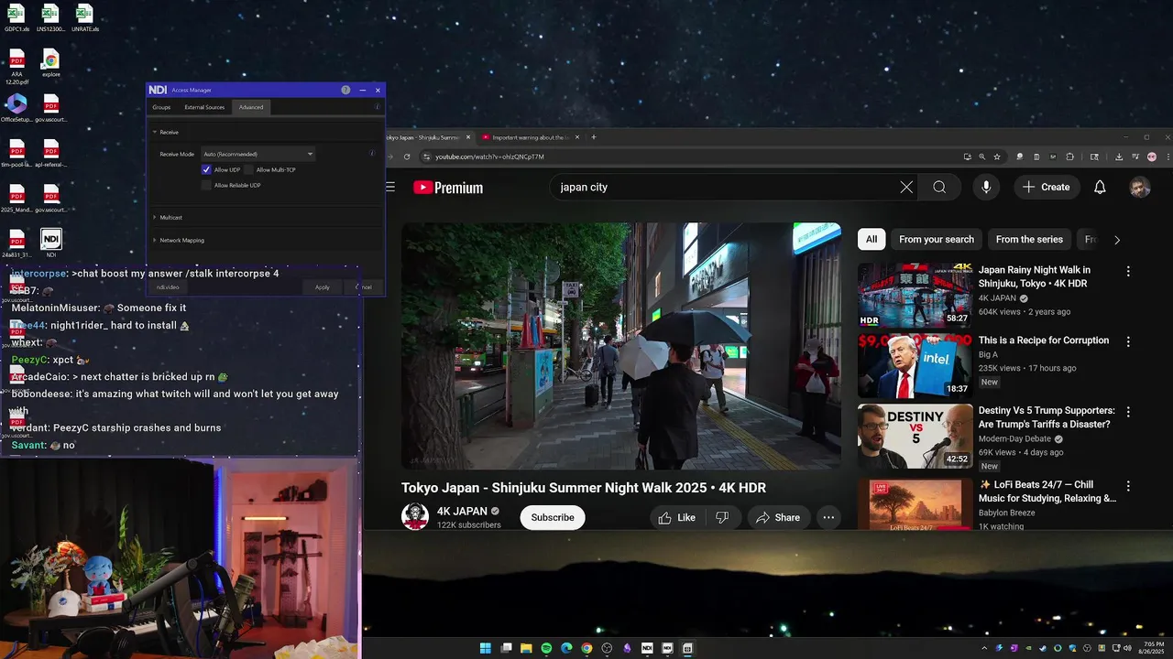Image resolution: width=1173 pixels, height=659 pixels.
Task: Open the 4K JAPAN channel avatar
Action: coord(415,516)
